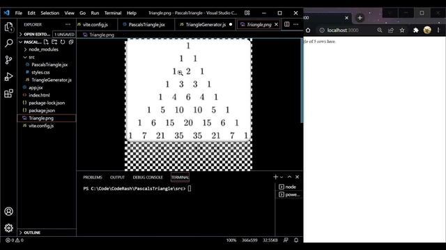Open the notifications bell in status bar
Viewport: 446px width, 250px height.
pos(296,240)
